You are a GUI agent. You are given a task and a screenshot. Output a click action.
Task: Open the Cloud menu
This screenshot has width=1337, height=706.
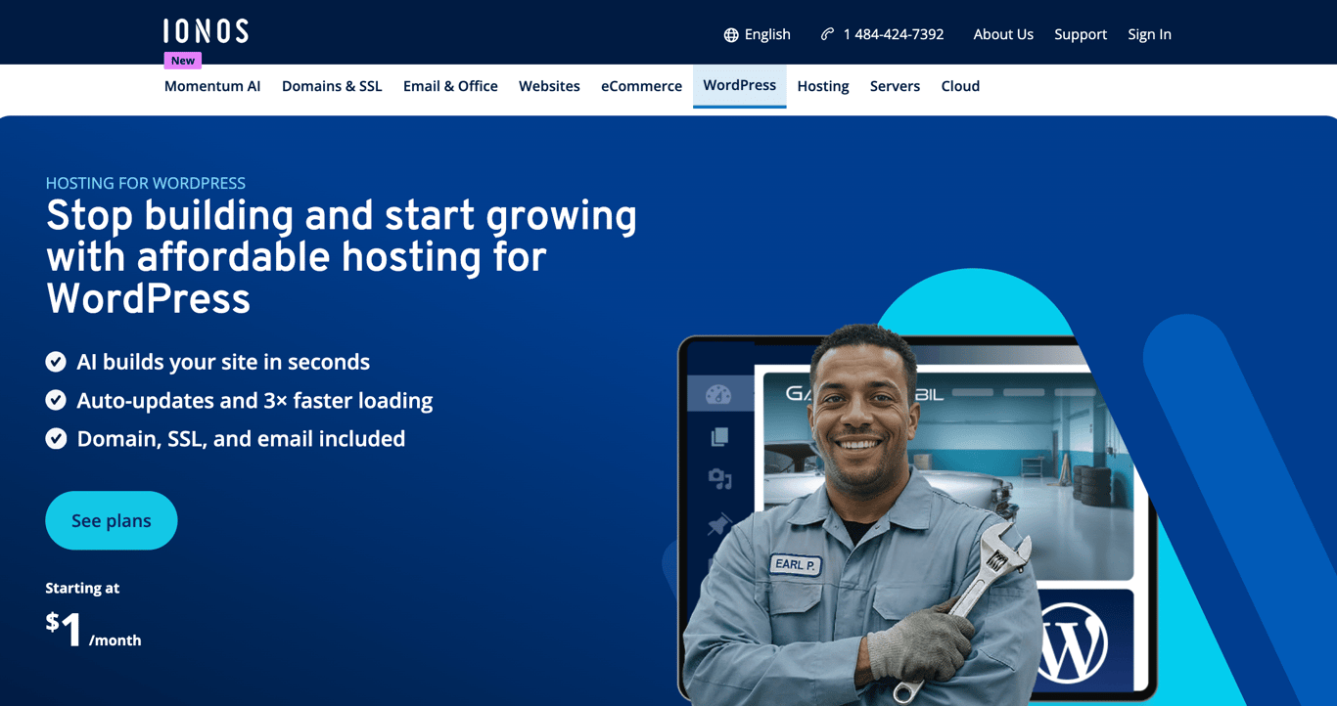960,86
